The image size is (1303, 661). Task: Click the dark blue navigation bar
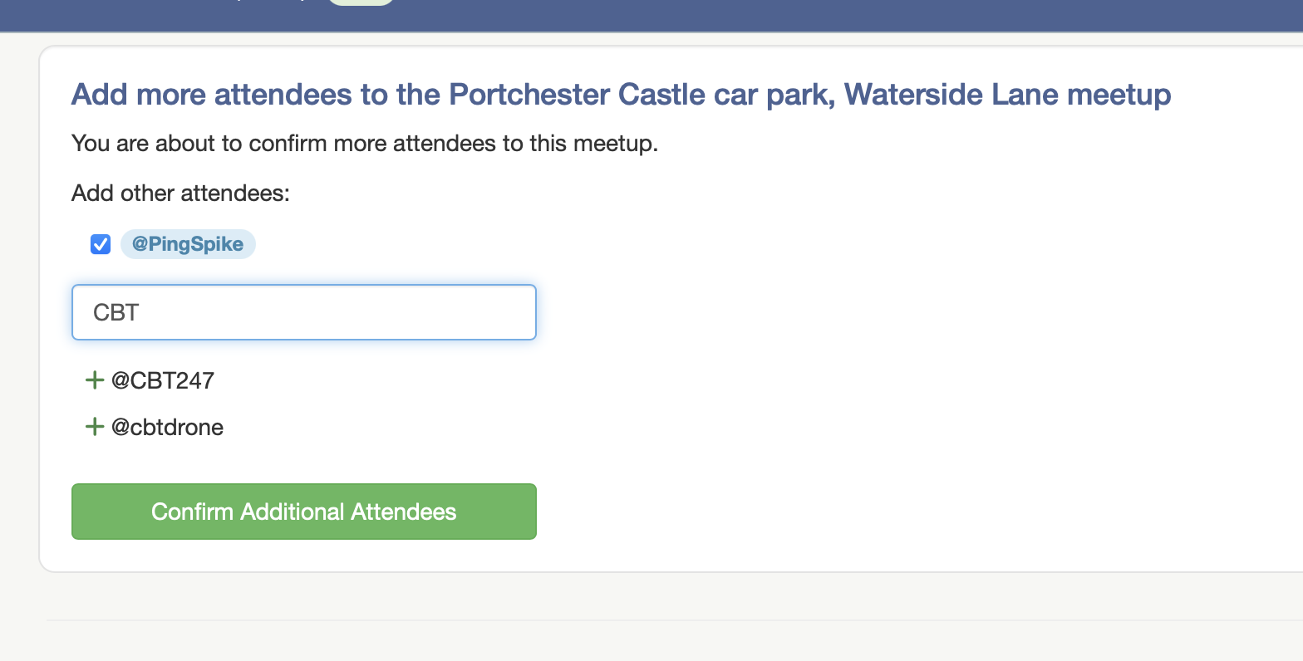point(748,15)
